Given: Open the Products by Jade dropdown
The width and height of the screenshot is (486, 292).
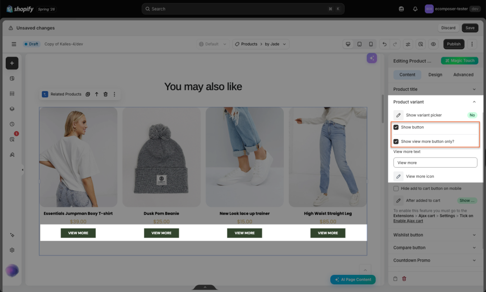Looking at the screenshot, I should [x=261, y=44].
